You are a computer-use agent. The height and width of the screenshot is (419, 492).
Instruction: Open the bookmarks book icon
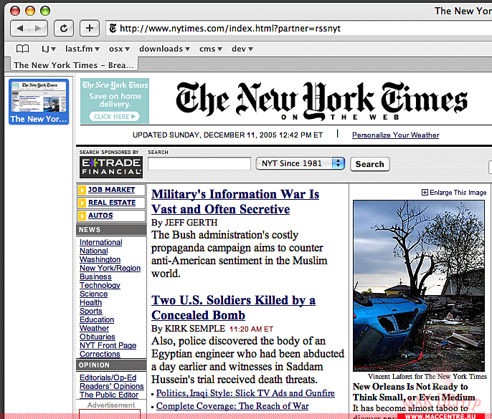(23, 49)
